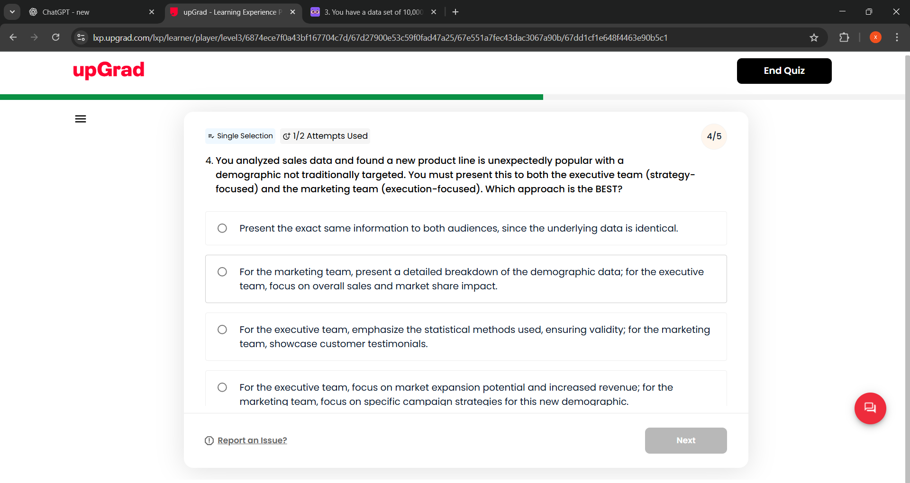This screenshot has width=910, height=483.
Task: Expand the tab search dropdown arrow
Action: pos(12,12)
